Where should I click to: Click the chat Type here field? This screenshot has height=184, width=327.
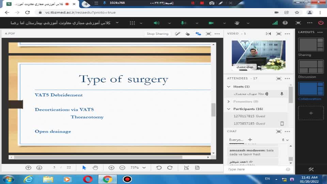(255, 169)
